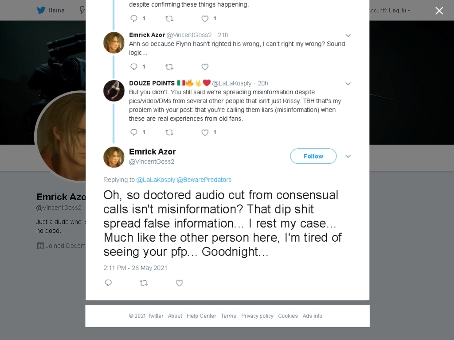Open Privacy policy footer link
This screenshot has height=340, width=454.
(257, 316)
